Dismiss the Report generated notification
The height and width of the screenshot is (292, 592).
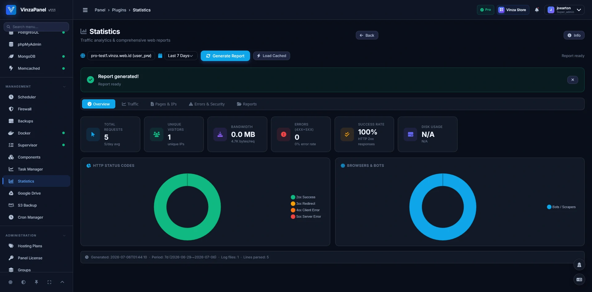tap(573, 80)
